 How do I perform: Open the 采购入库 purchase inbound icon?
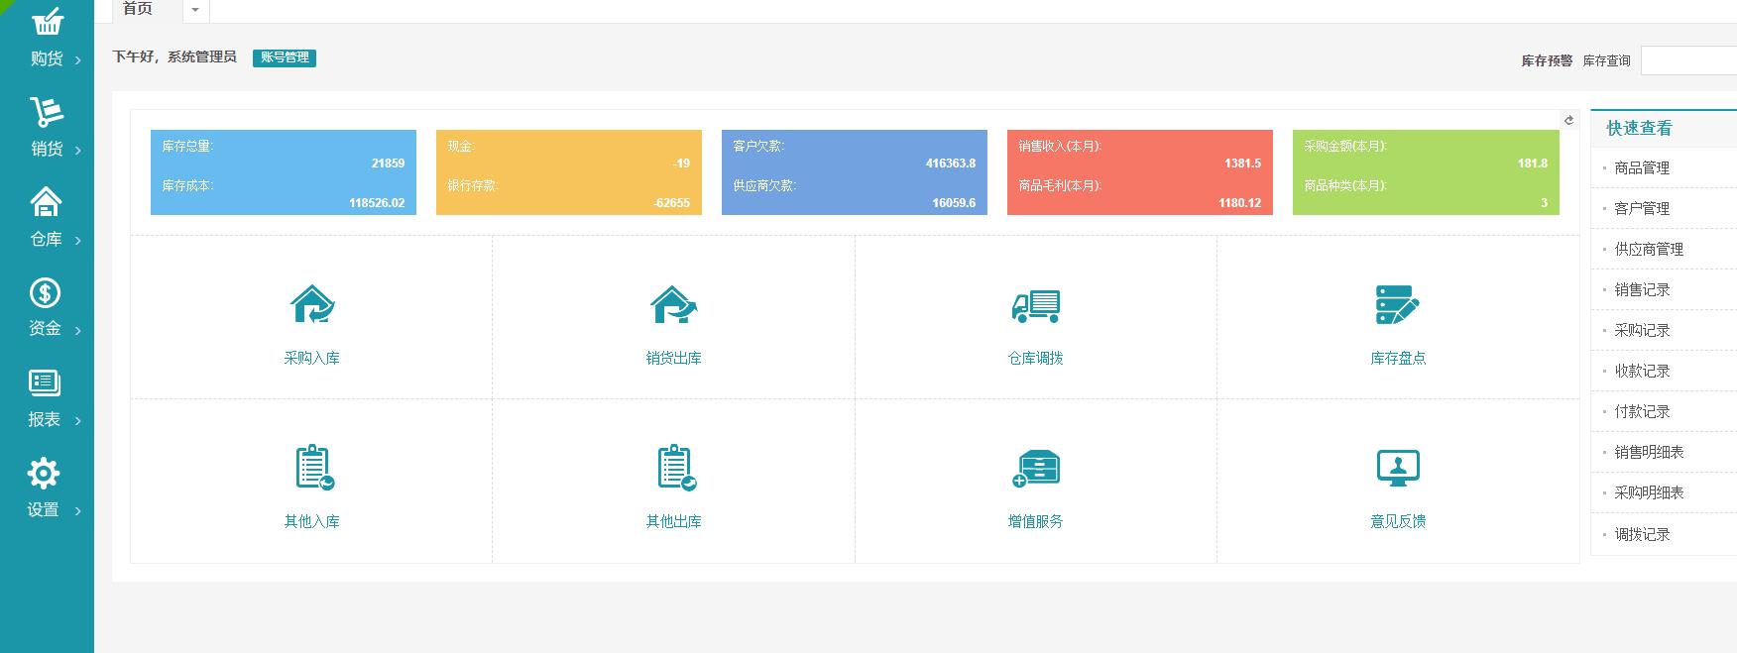pos(311,305)
